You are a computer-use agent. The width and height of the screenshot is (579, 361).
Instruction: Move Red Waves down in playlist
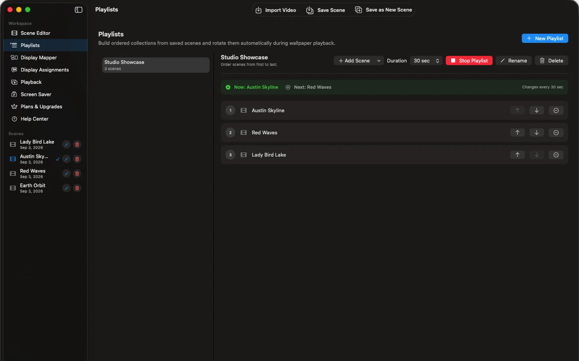(536, 133)
